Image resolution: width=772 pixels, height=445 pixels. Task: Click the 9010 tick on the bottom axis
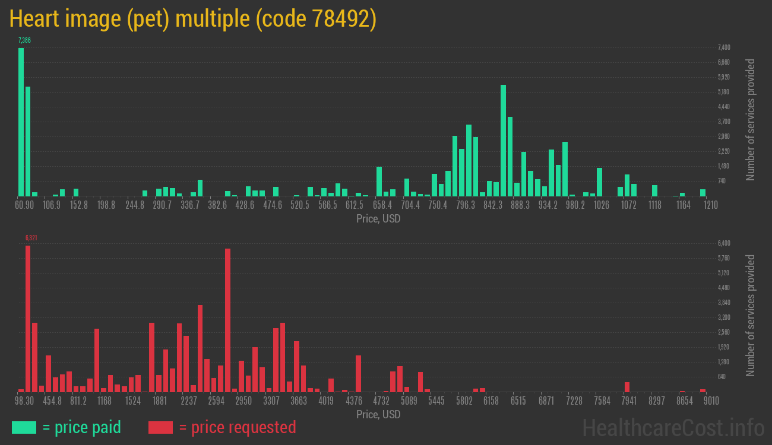pyautogui.click(x=711, y=401)
